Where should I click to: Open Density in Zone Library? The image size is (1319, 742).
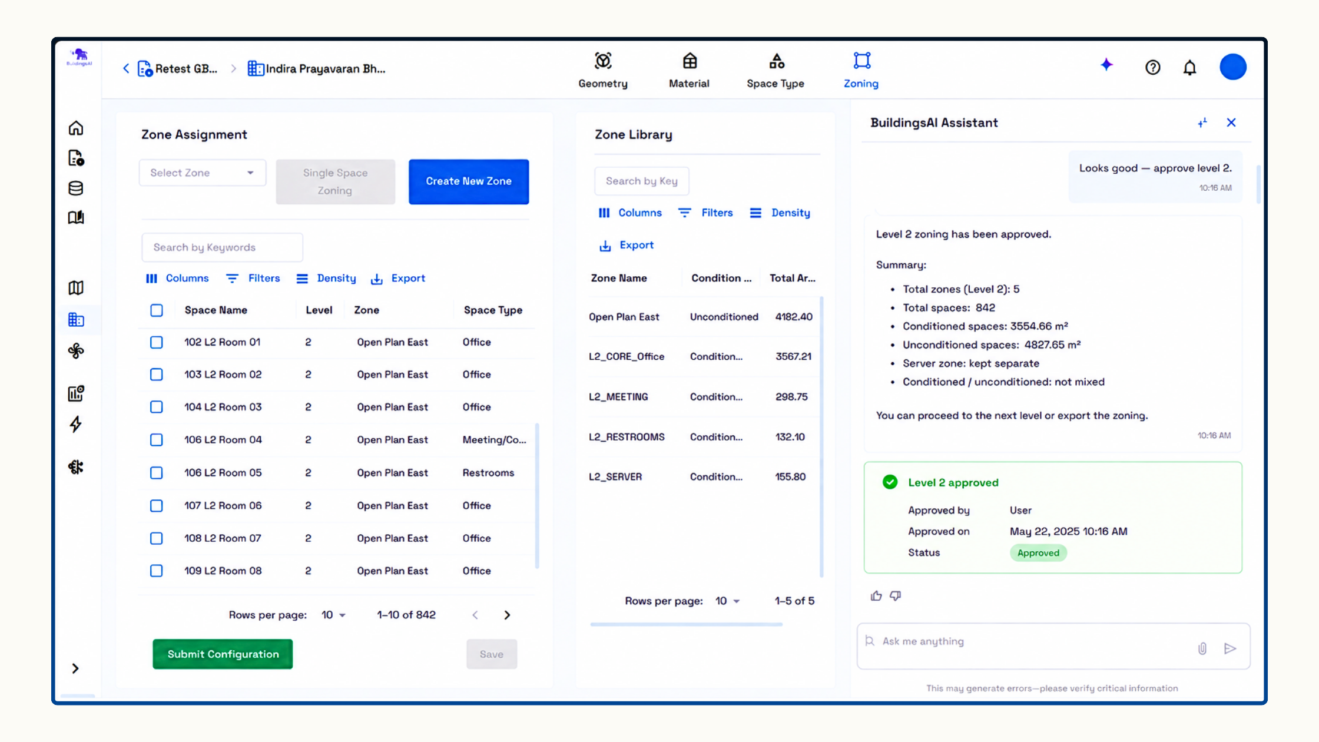(x=780, y=213)
